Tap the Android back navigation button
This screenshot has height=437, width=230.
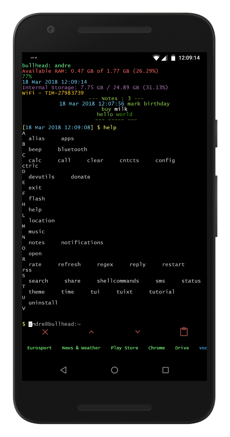pyautogui.click(x=64, y=370)
